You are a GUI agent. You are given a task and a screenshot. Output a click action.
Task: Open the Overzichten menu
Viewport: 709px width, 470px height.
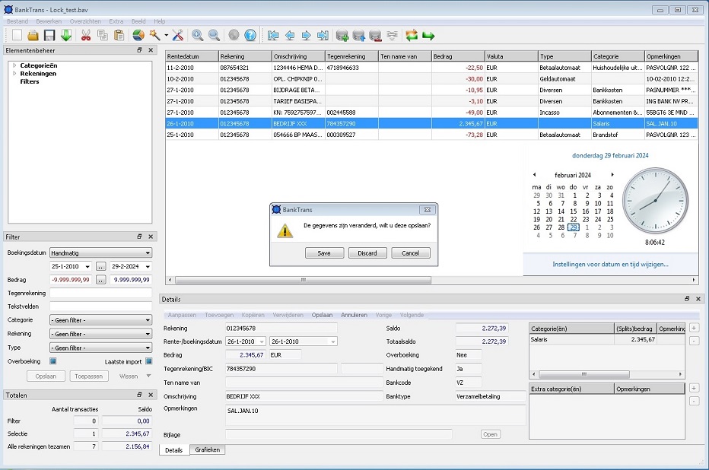pos(84,21)
